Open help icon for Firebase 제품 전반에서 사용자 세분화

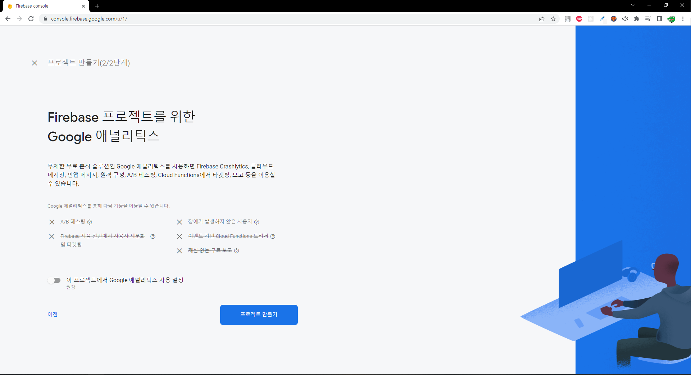153,236
